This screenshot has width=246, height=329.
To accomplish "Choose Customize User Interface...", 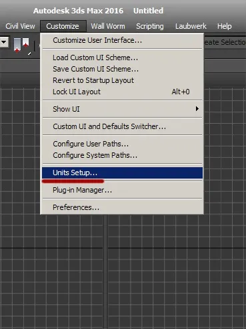I will 122,40.
